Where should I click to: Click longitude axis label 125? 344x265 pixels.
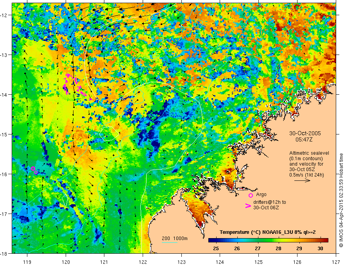(x=259, y=262)
